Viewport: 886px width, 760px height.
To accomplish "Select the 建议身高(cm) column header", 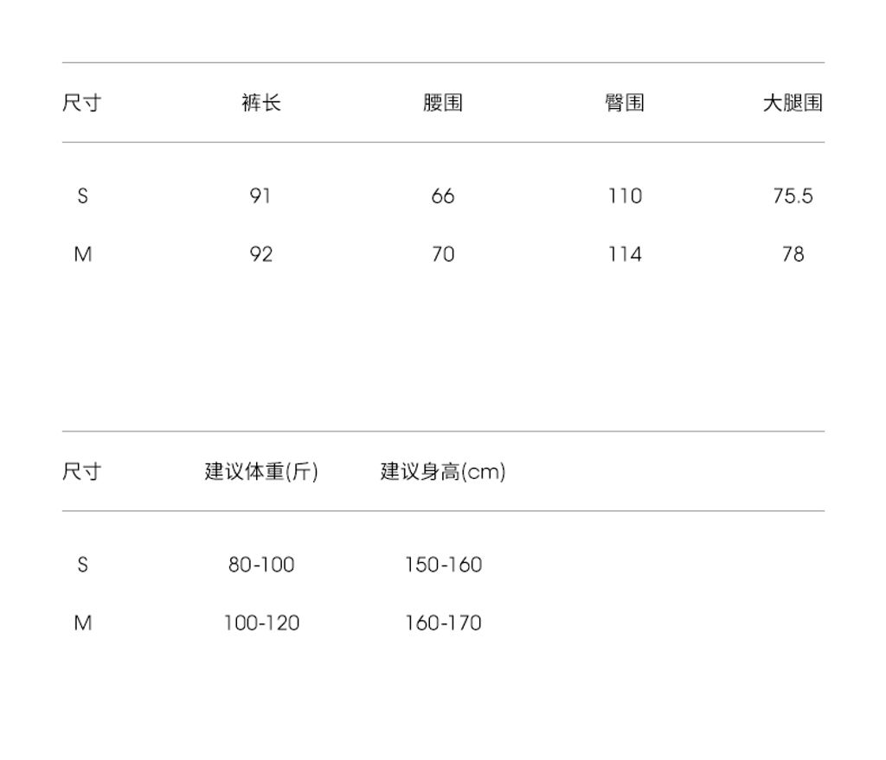I will pos(443,471).
